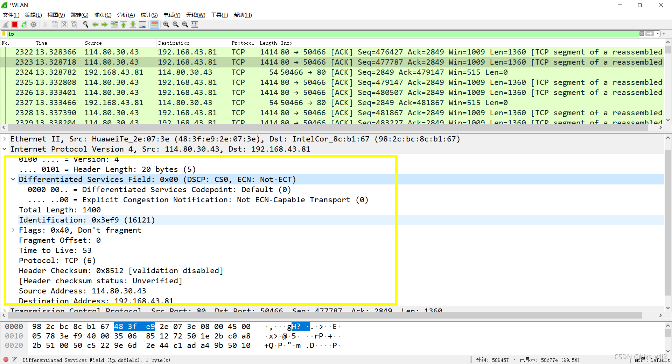Go to previous packet green left arrow
The width and height of the screenshot is (672, 364).
pos(95,24)
